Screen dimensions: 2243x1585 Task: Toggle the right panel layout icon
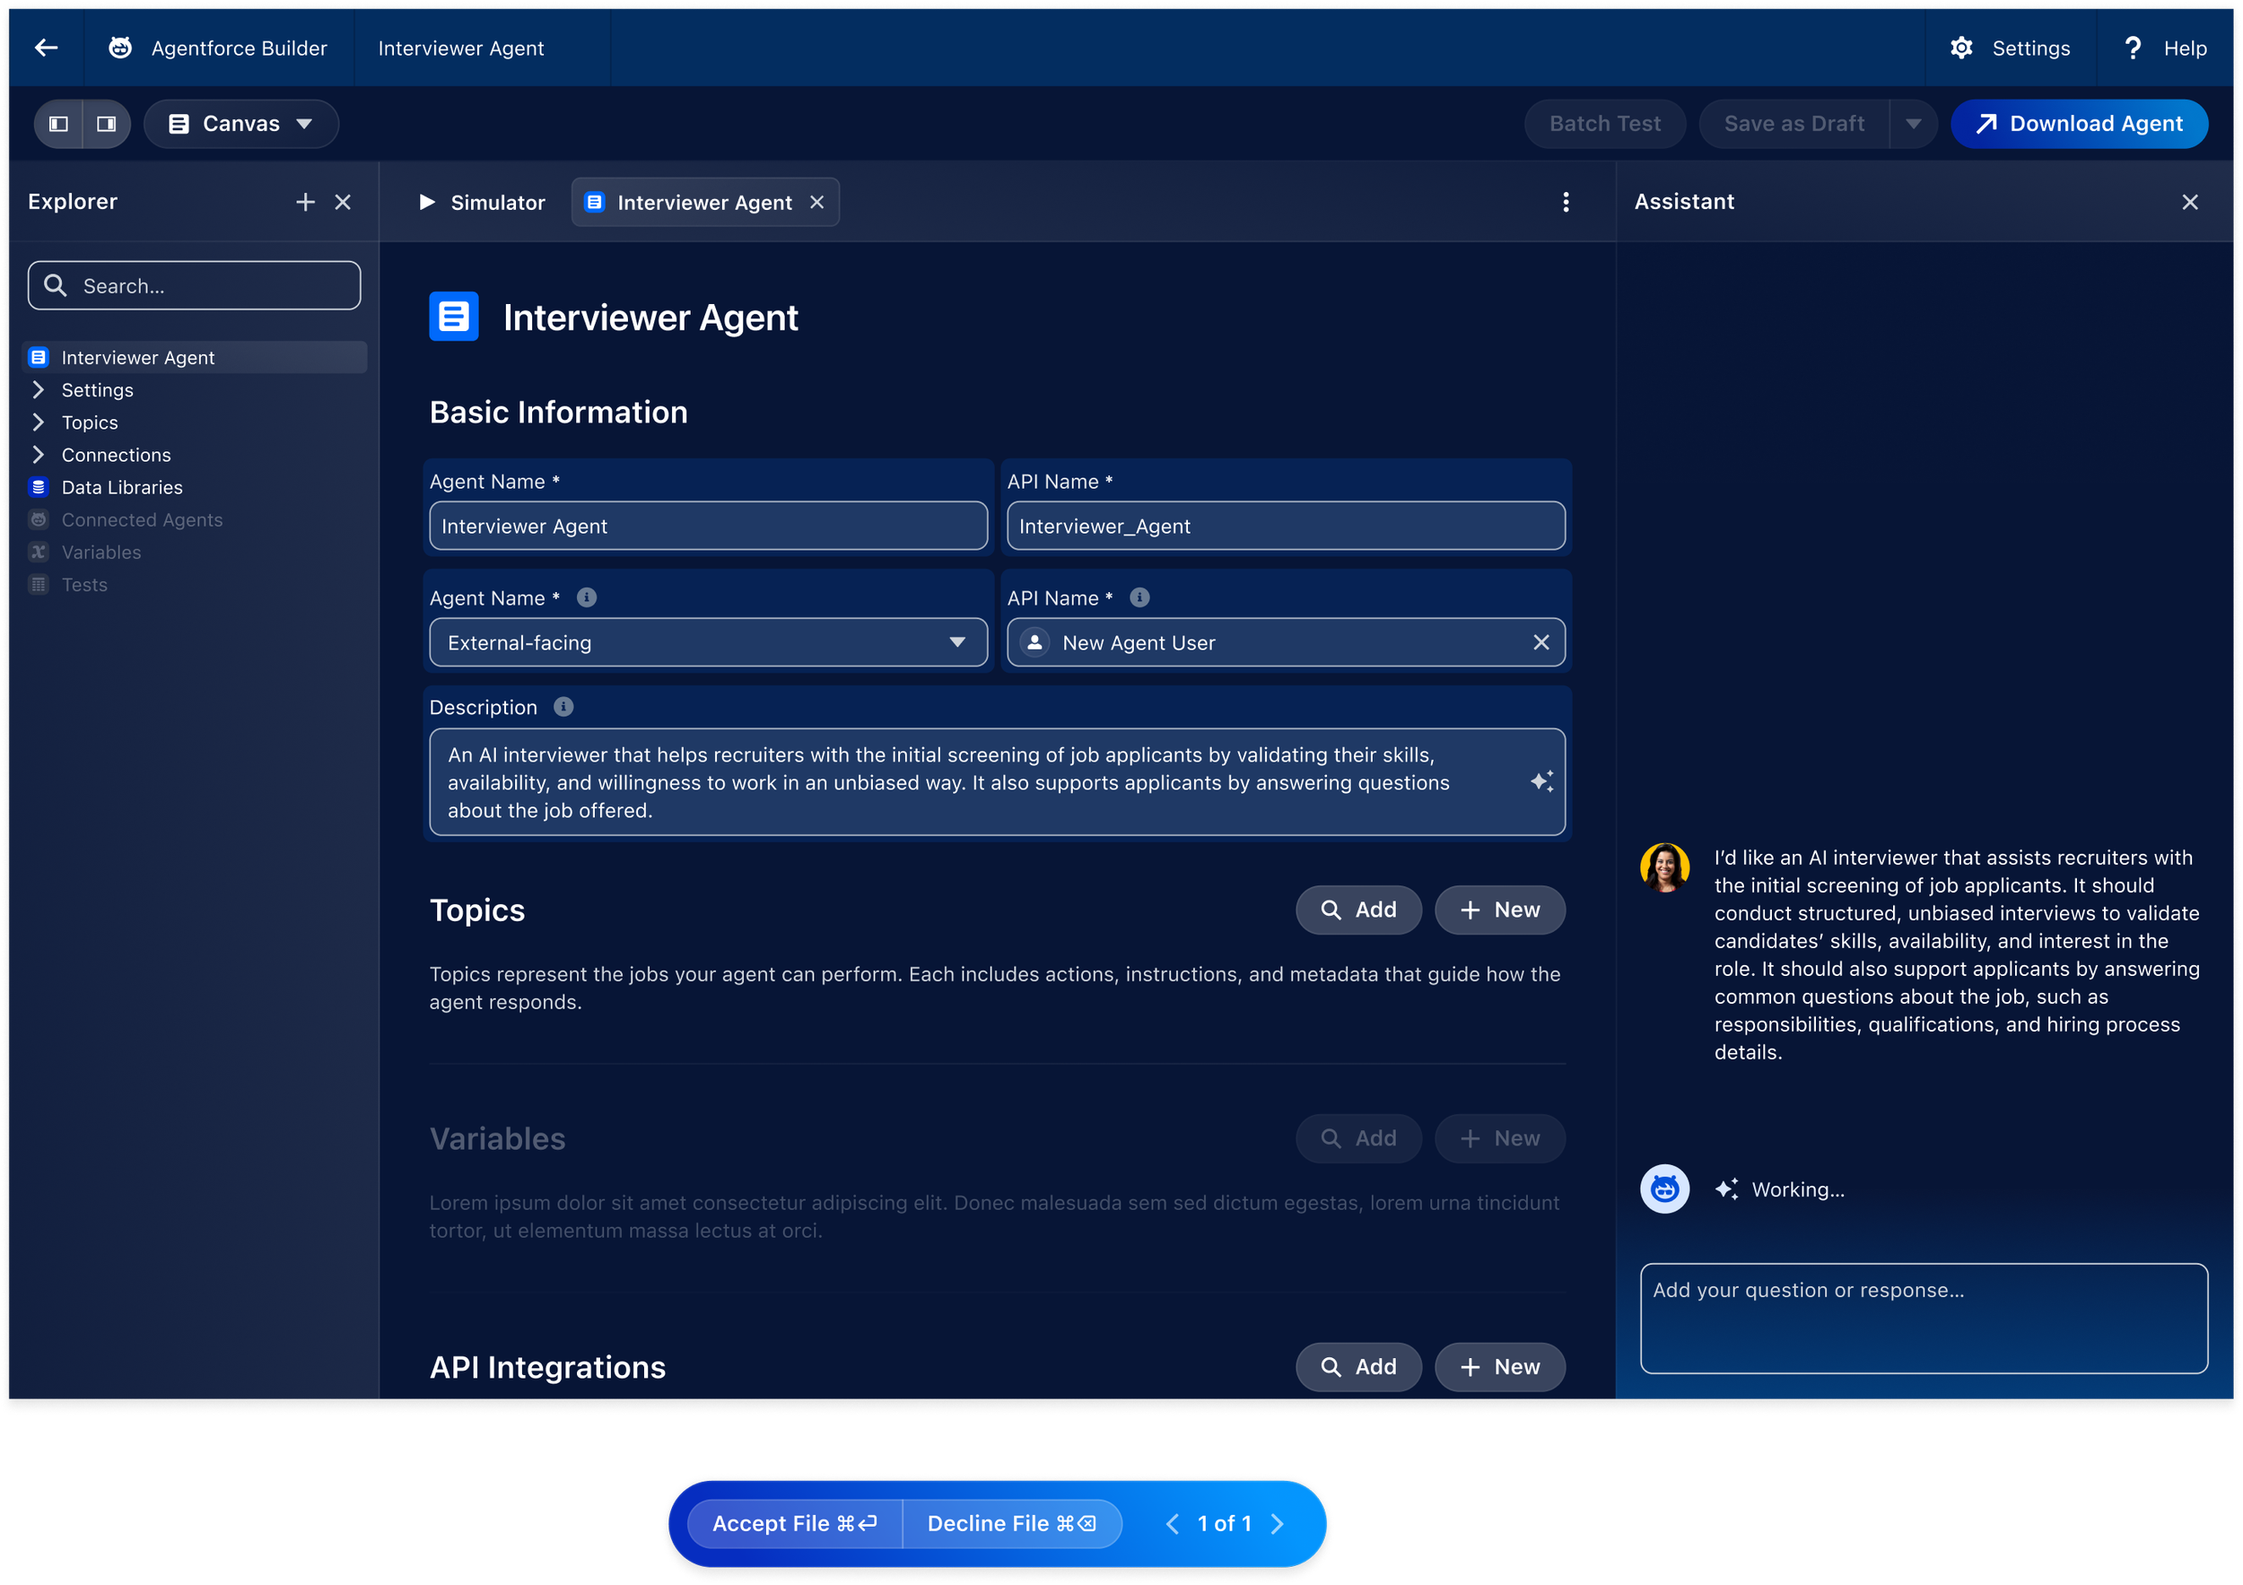[107, 124]
